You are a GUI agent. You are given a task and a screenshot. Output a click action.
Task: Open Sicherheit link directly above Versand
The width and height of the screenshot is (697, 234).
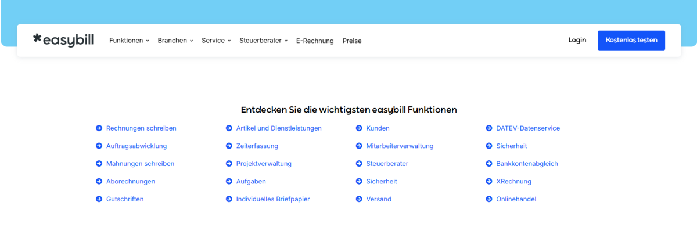(x=382, y=182)
